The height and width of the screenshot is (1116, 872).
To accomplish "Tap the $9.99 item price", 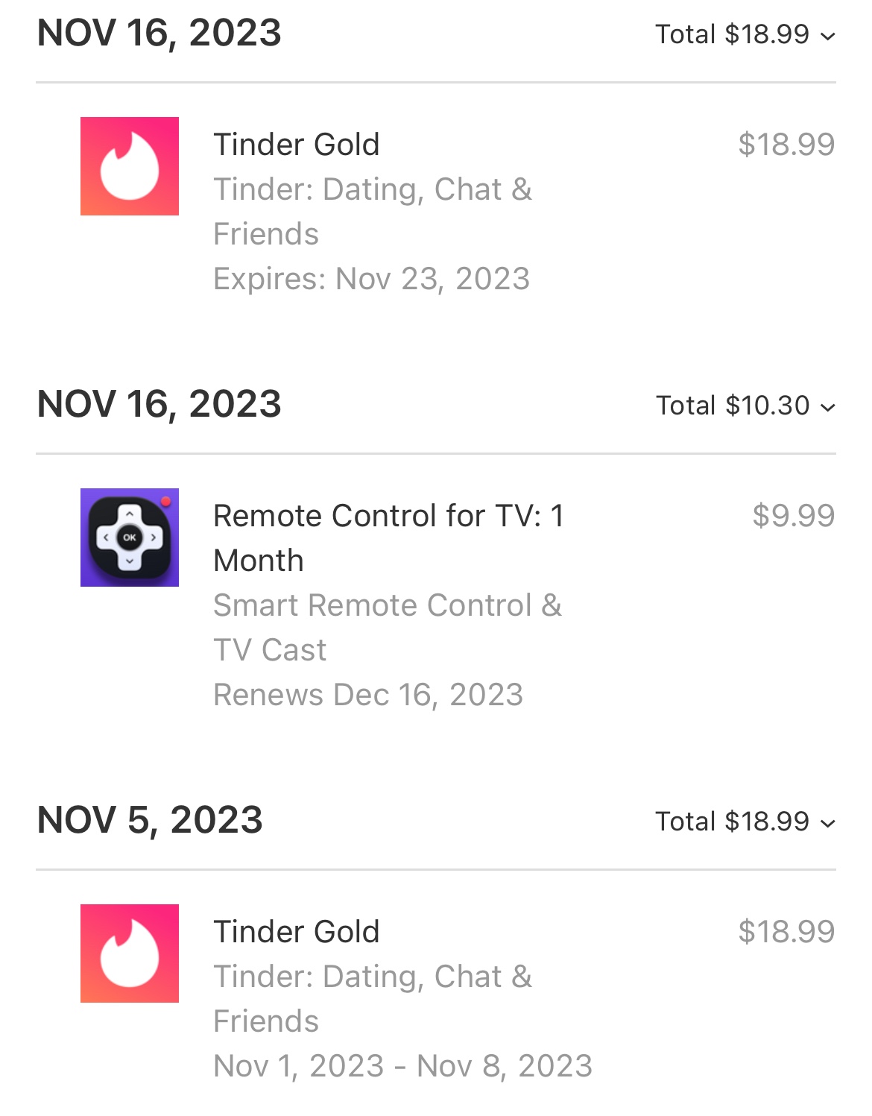I will [793, 516].
